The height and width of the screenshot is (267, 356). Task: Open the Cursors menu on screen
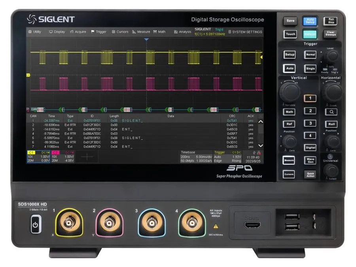[x=120, y=32]
